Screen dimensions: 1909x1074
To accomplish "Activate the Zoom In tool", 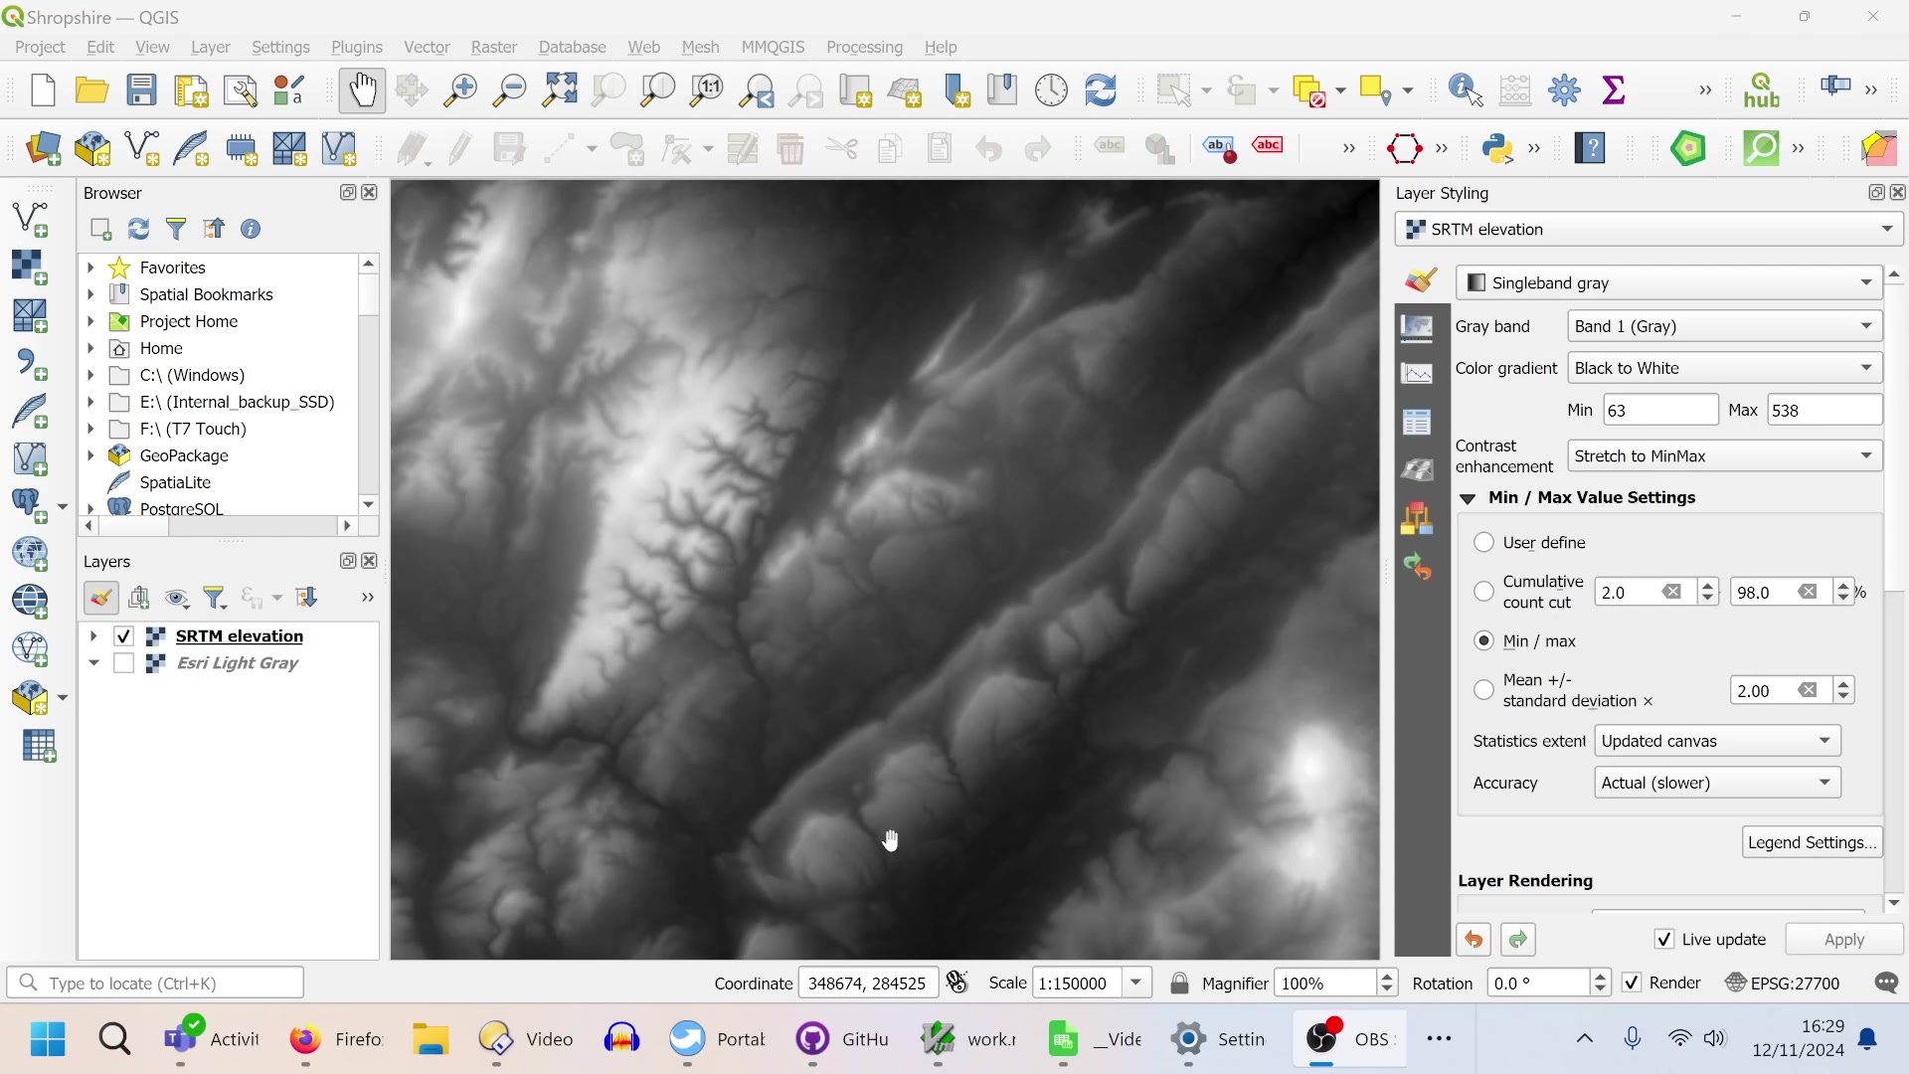I will (459, 89).
